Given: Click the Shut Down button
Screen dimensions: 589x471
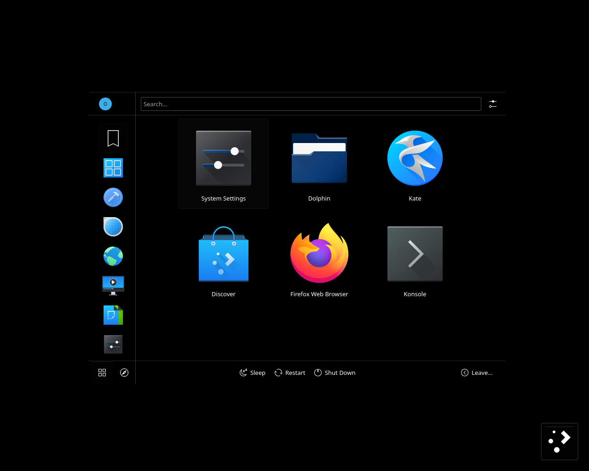Looking at the screenshot, I should point(335,373).
